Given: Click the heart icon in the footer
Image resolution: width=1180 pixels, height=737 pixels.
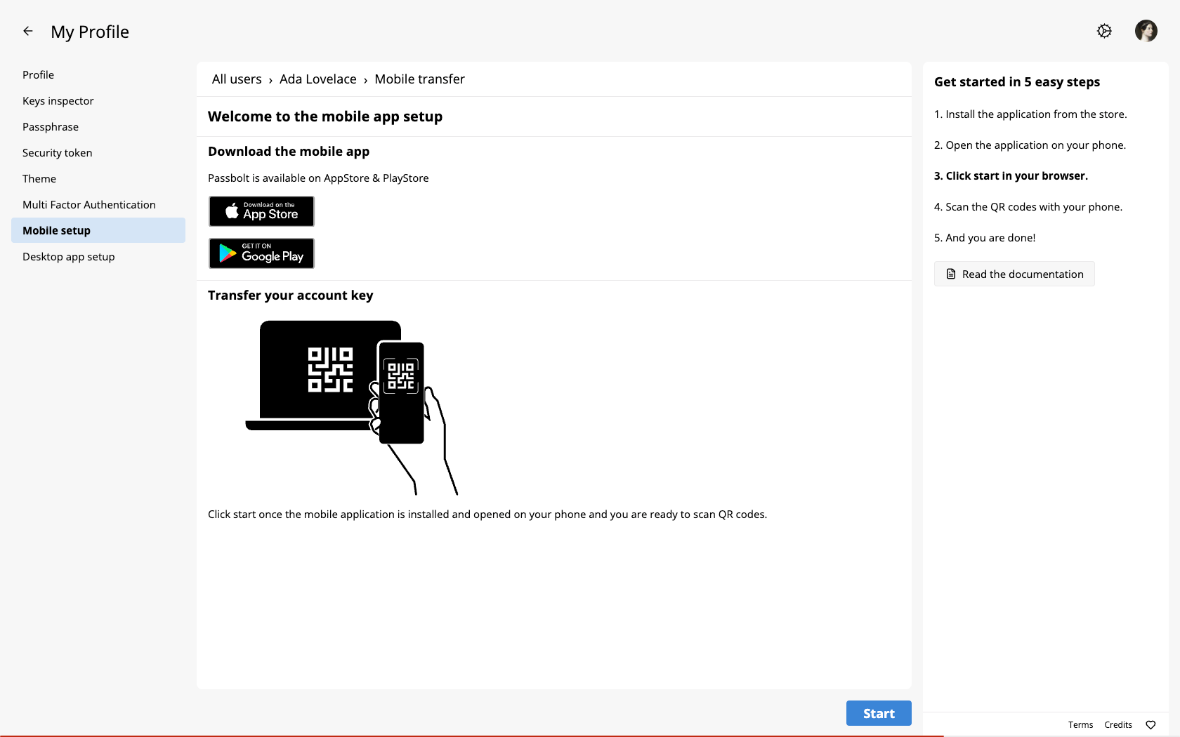Looking at the screenshot, I should point(1150,725).
